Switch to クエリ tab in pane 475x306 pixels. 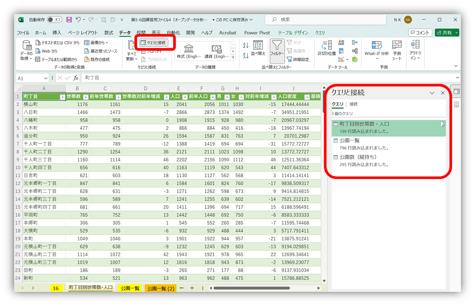338,104
